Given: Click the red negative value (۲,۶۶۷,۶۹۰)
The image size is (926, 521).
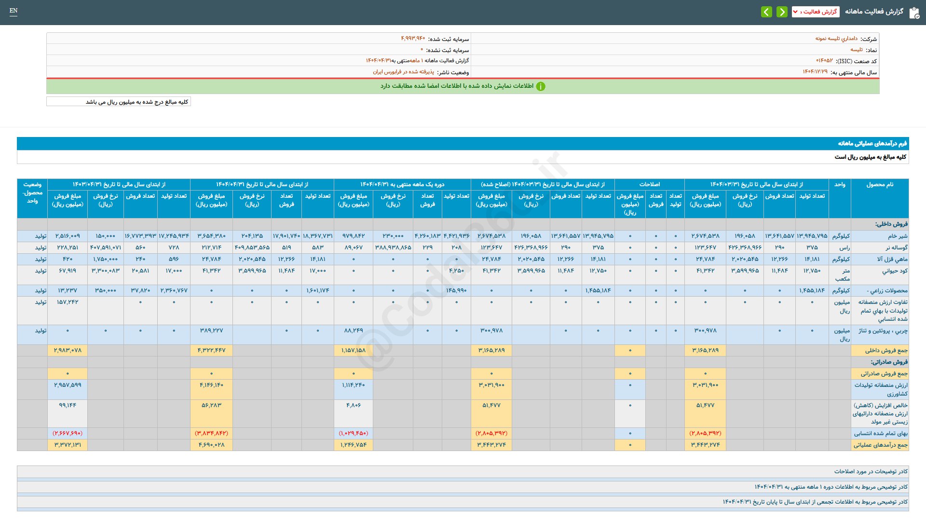Looking at the screenshot, I should coord(68,433).
